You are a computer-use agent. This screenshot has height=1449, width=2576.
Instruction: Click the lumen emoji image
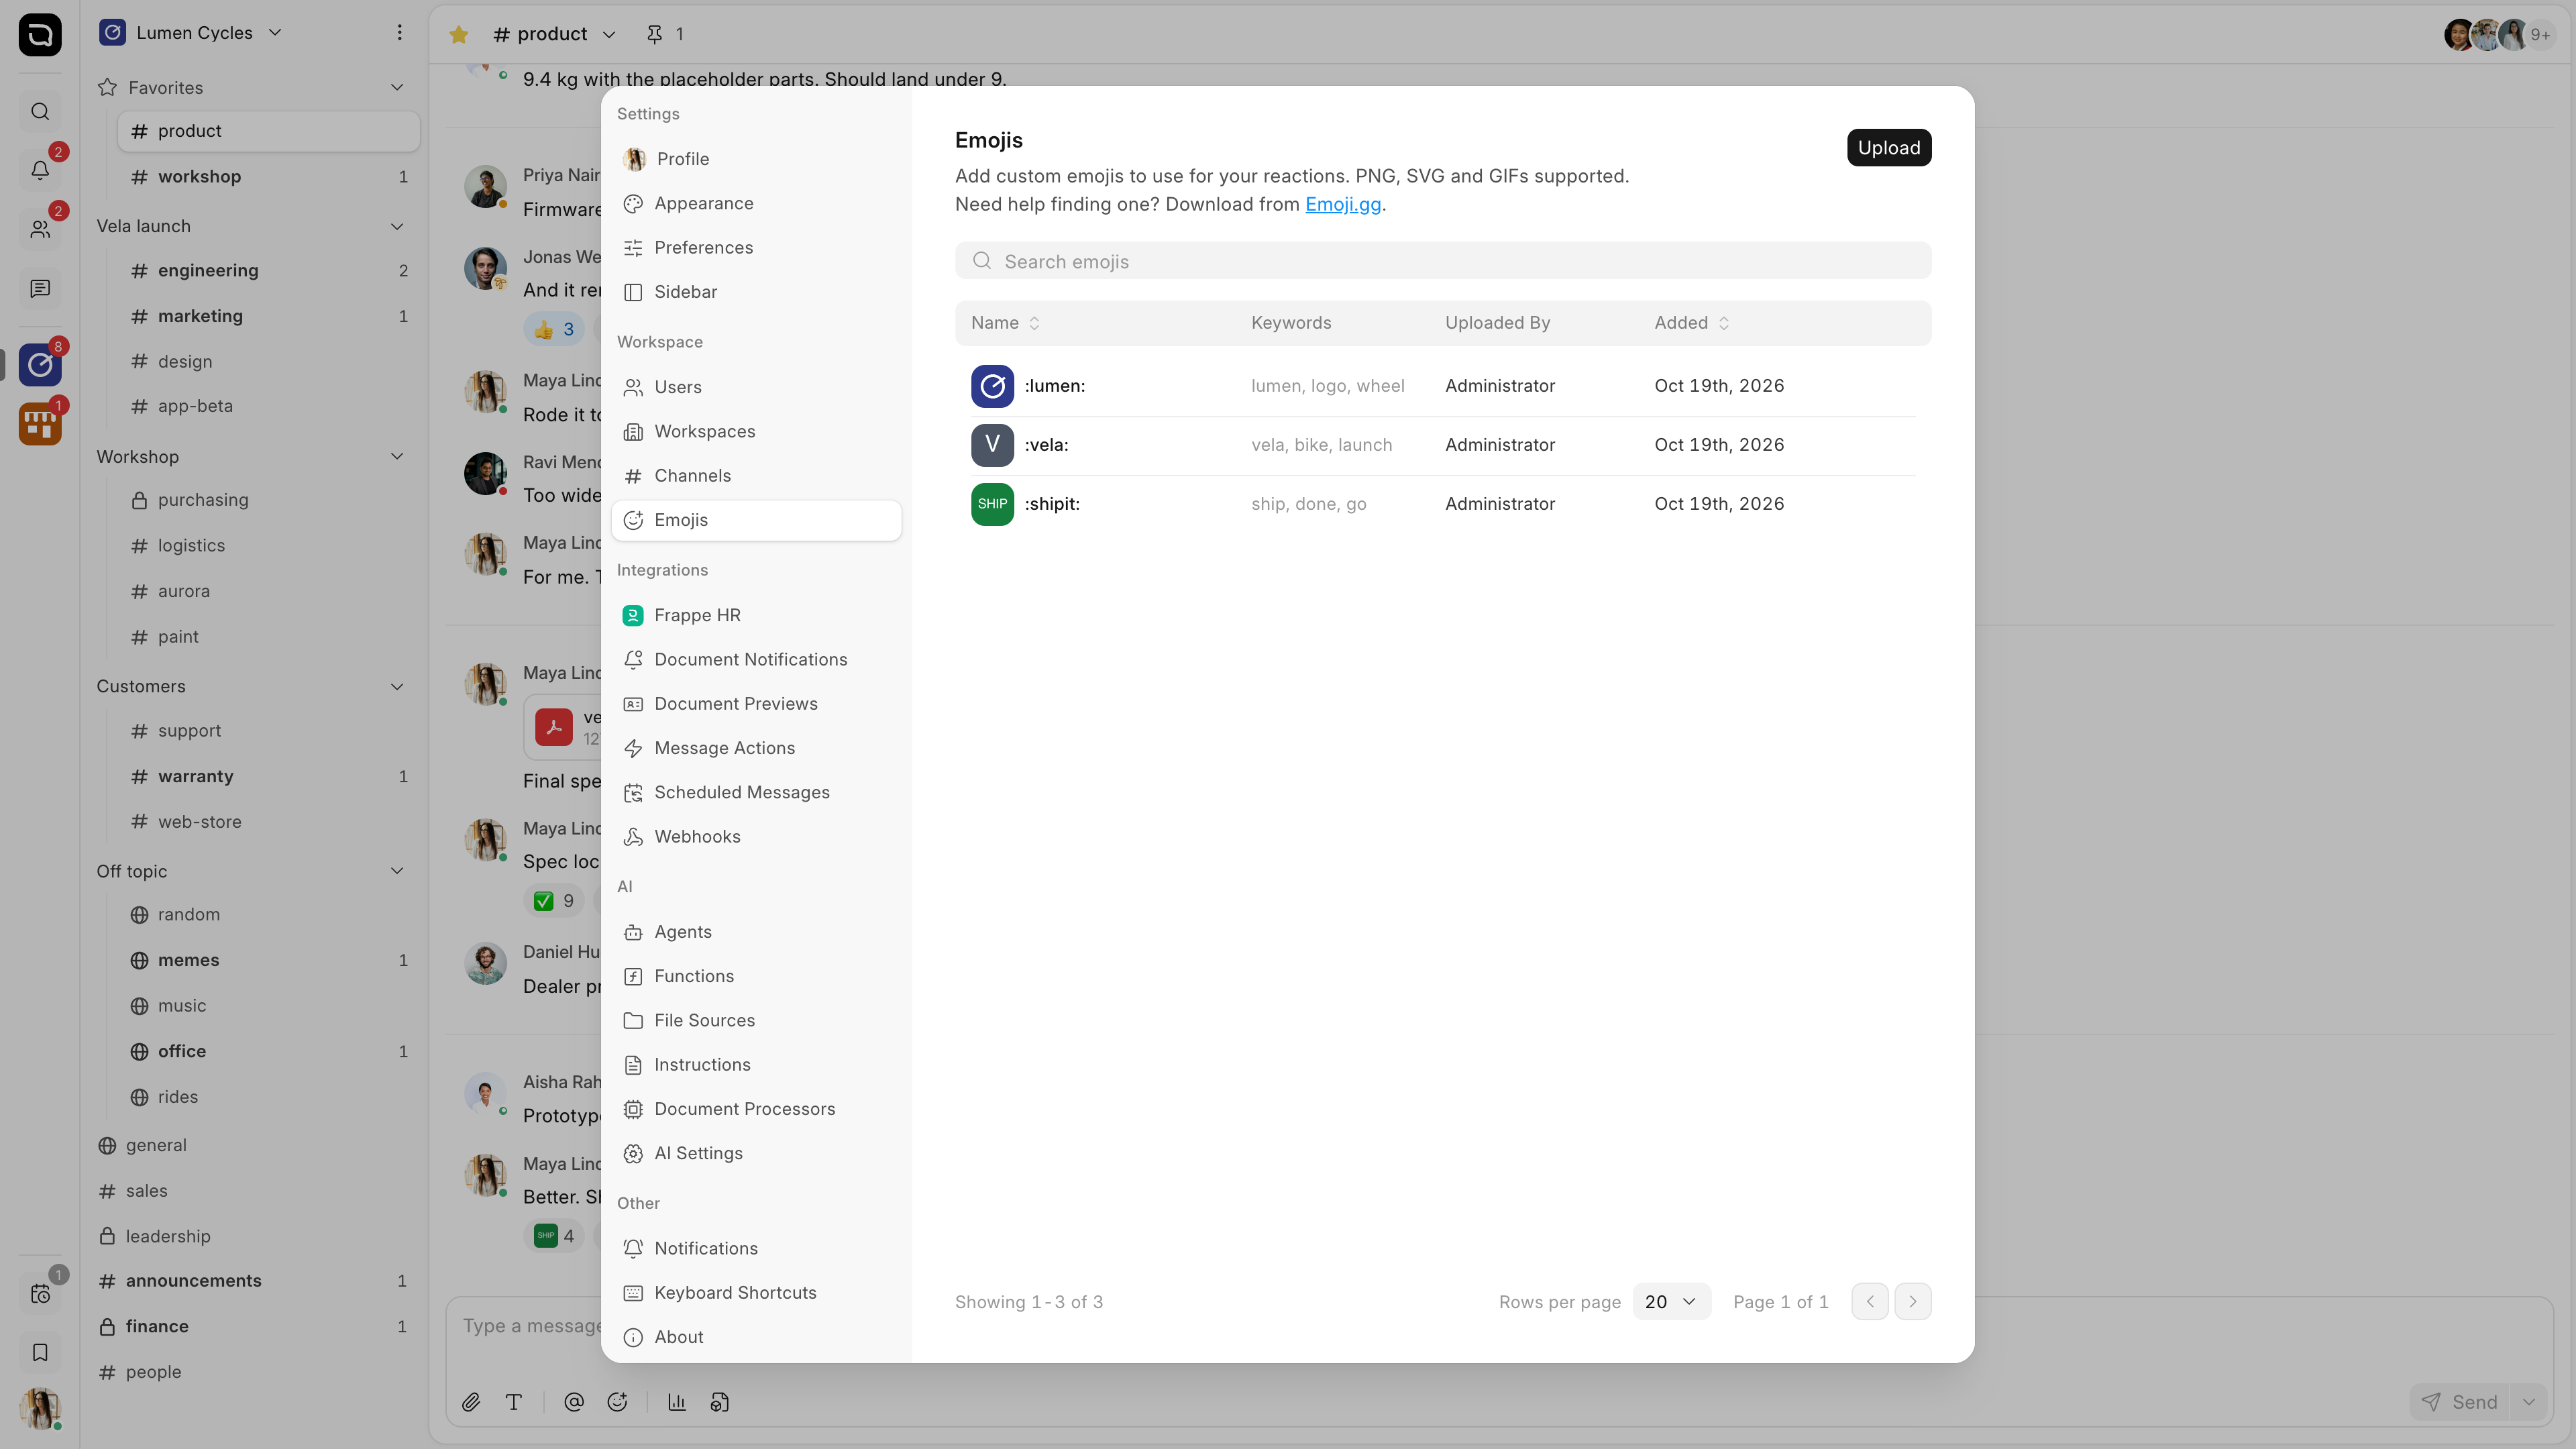click(x=992, y=386)
